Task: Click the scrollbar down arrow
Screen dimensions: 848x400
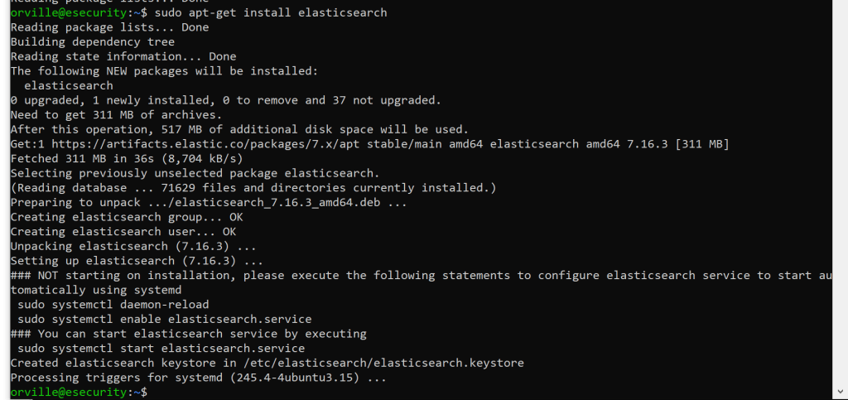Action: pos(840,393)
